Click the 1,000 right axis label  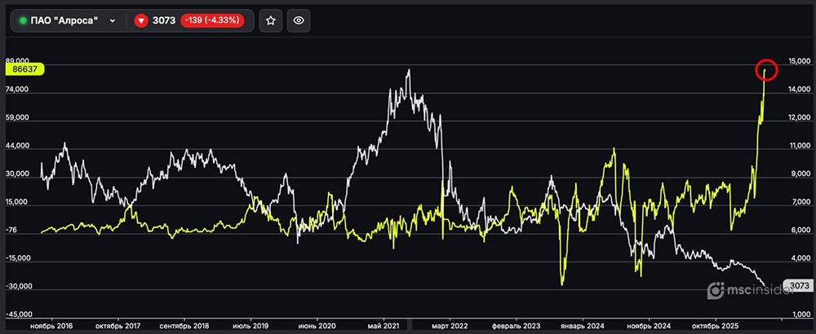(800, 314)
